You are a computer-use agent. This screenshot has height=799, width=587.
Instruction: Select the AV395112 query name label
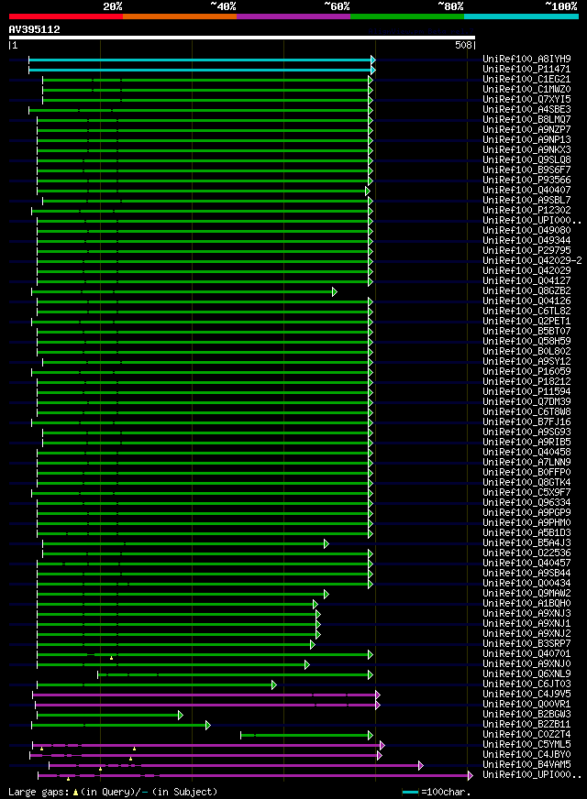click(x=34, y=29)
